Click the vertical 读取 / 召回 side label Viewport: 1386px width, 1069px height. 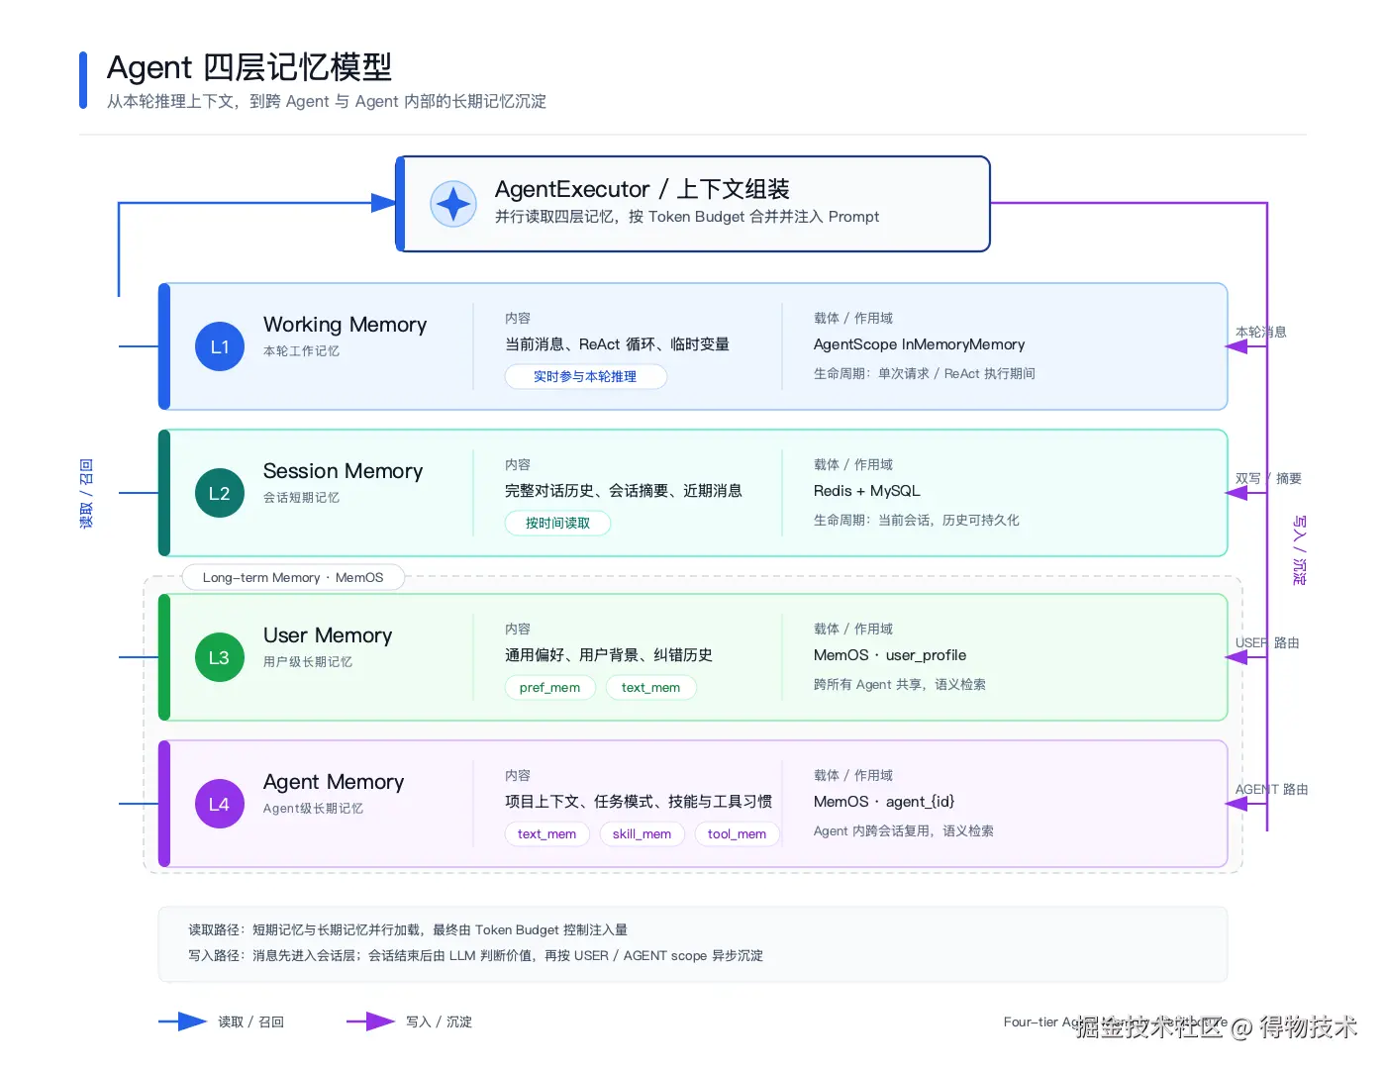86,494
